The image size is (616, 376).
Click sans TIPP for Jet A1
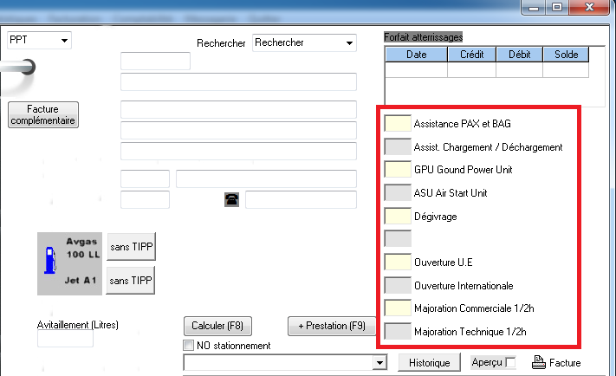130,281
